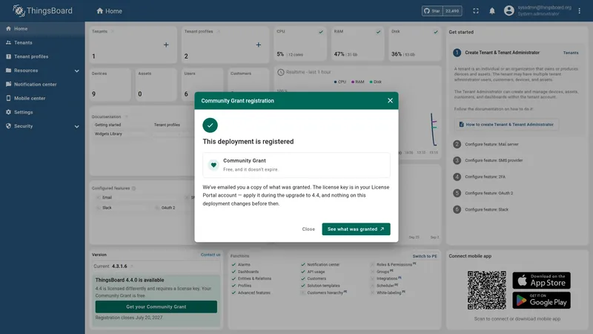Open Tenant profiles in the sidebar
The width and height of the screenshot is (593, 334).
(x=42, y=56)
